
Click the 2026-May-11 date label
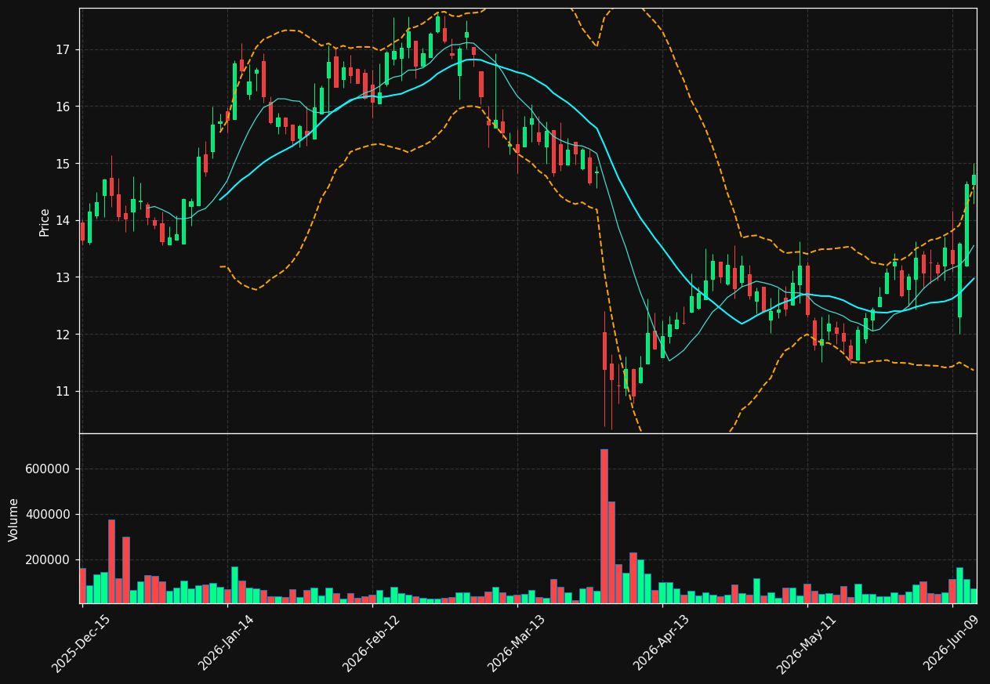pos(807,643)
